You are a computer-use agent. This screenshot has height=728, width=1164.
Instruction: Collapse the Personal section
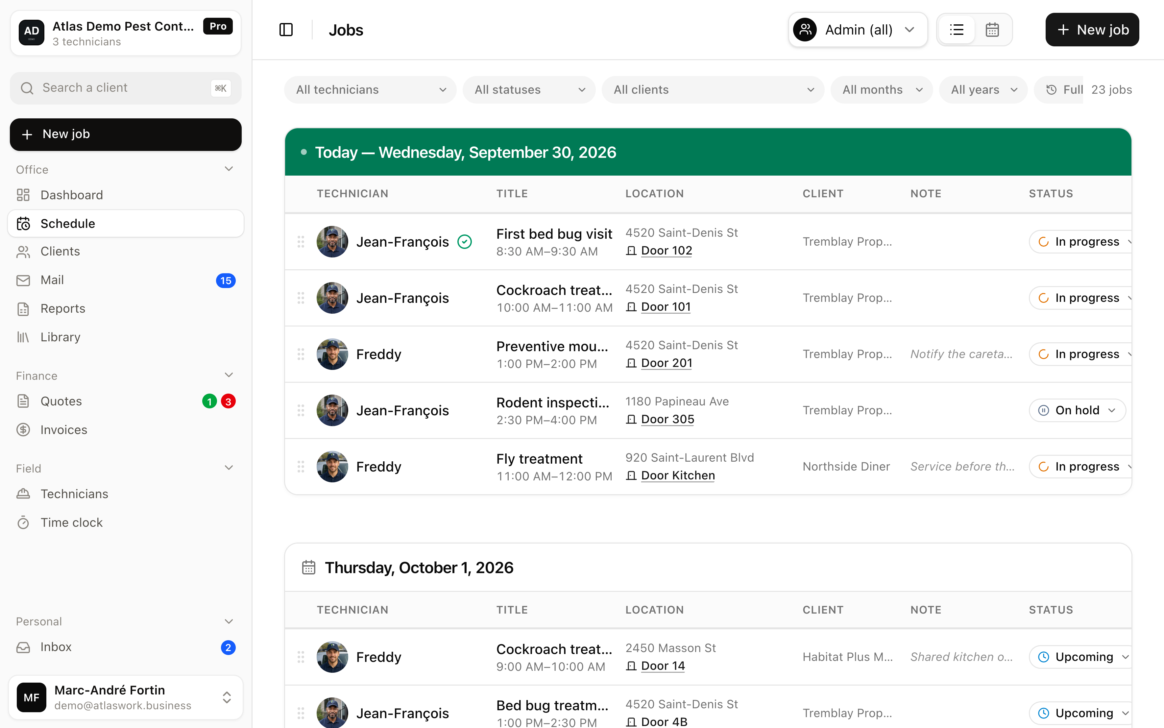click(x=229, y=621)
